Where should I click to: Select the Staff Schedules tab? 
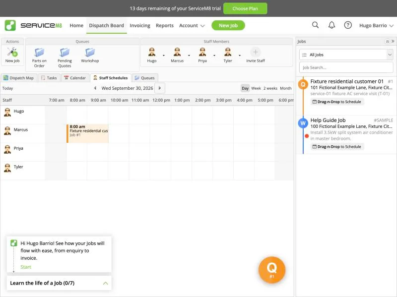[x=111, y=78]
